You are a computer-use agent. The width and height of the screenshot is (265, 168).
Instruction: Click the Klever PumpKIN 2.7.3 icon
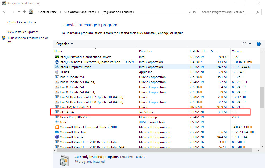click(x=57, y=117)
